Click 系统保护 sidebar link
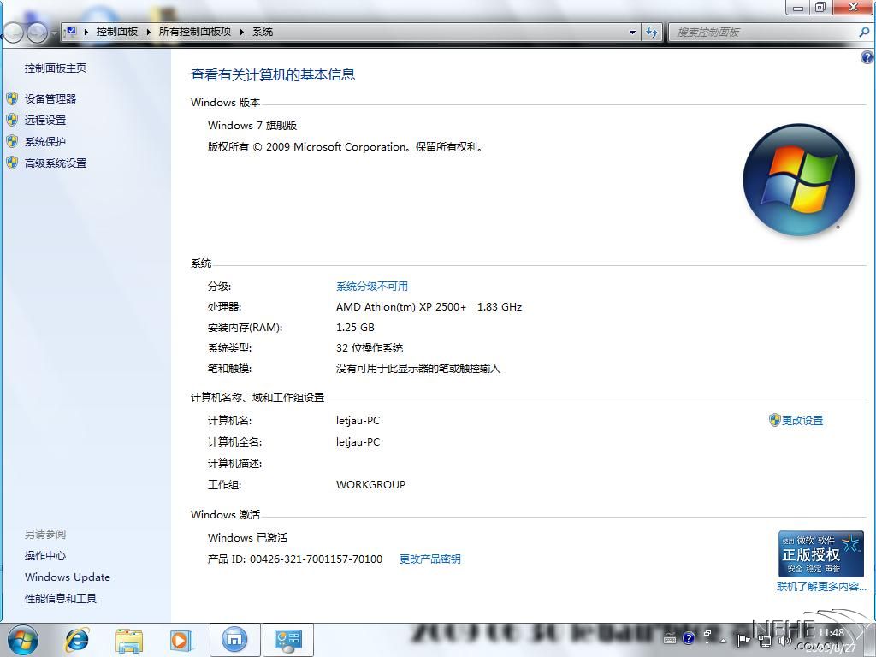The image size is (876, 657). [x=45, y=142]
